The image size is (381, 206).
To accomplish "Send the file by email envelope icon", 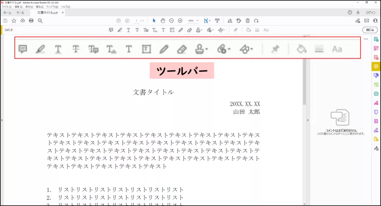I will pos(366,21).
